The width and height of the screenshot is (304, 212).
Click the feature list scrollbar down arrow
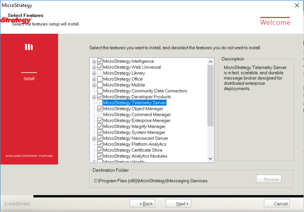click(210, 158)
